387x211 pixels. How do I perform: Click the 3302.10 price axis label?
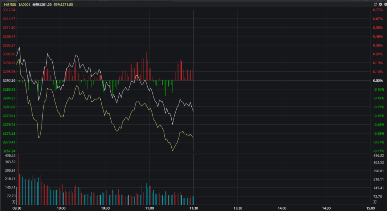[9, 54]
